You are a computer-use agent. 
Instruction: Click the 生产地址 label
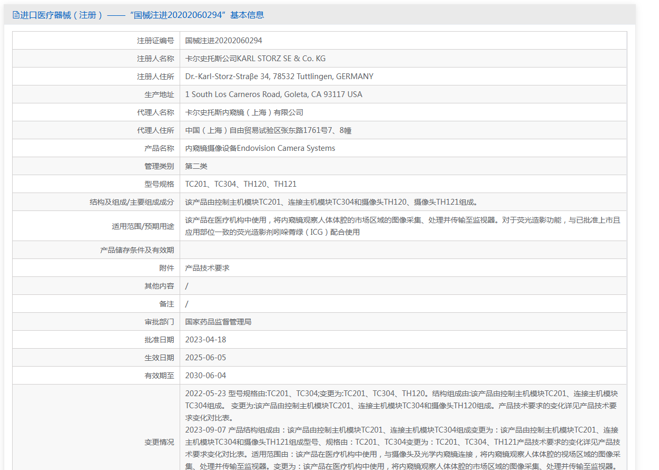159,94
